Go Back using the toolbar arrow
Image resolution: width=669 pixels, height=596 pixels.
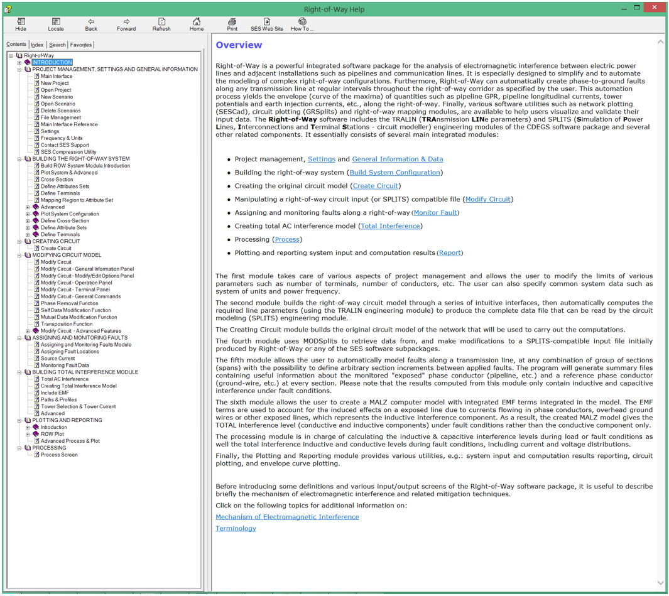tap(91, 24)
